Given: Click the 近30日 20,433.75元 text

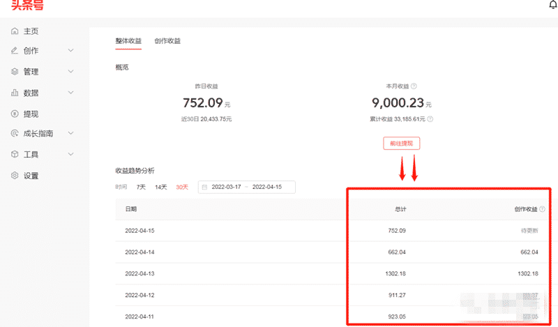Looking at the screenshot, I should point(206,119).
